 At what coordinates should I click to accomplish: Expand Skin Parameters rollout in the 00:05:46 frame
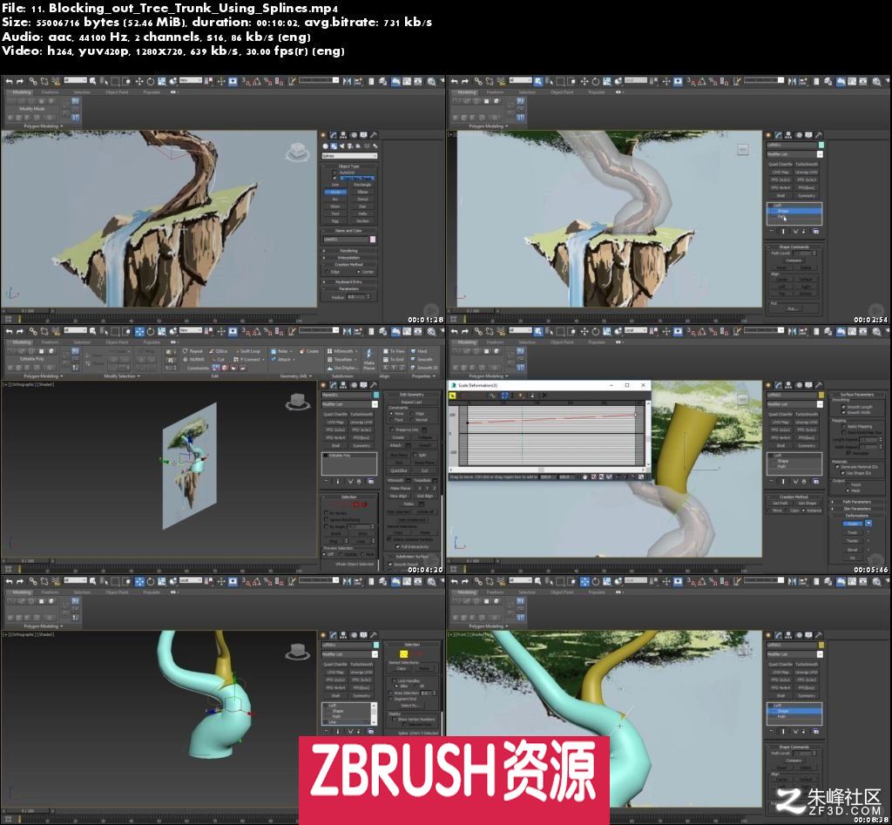click(x=857, y=509)
